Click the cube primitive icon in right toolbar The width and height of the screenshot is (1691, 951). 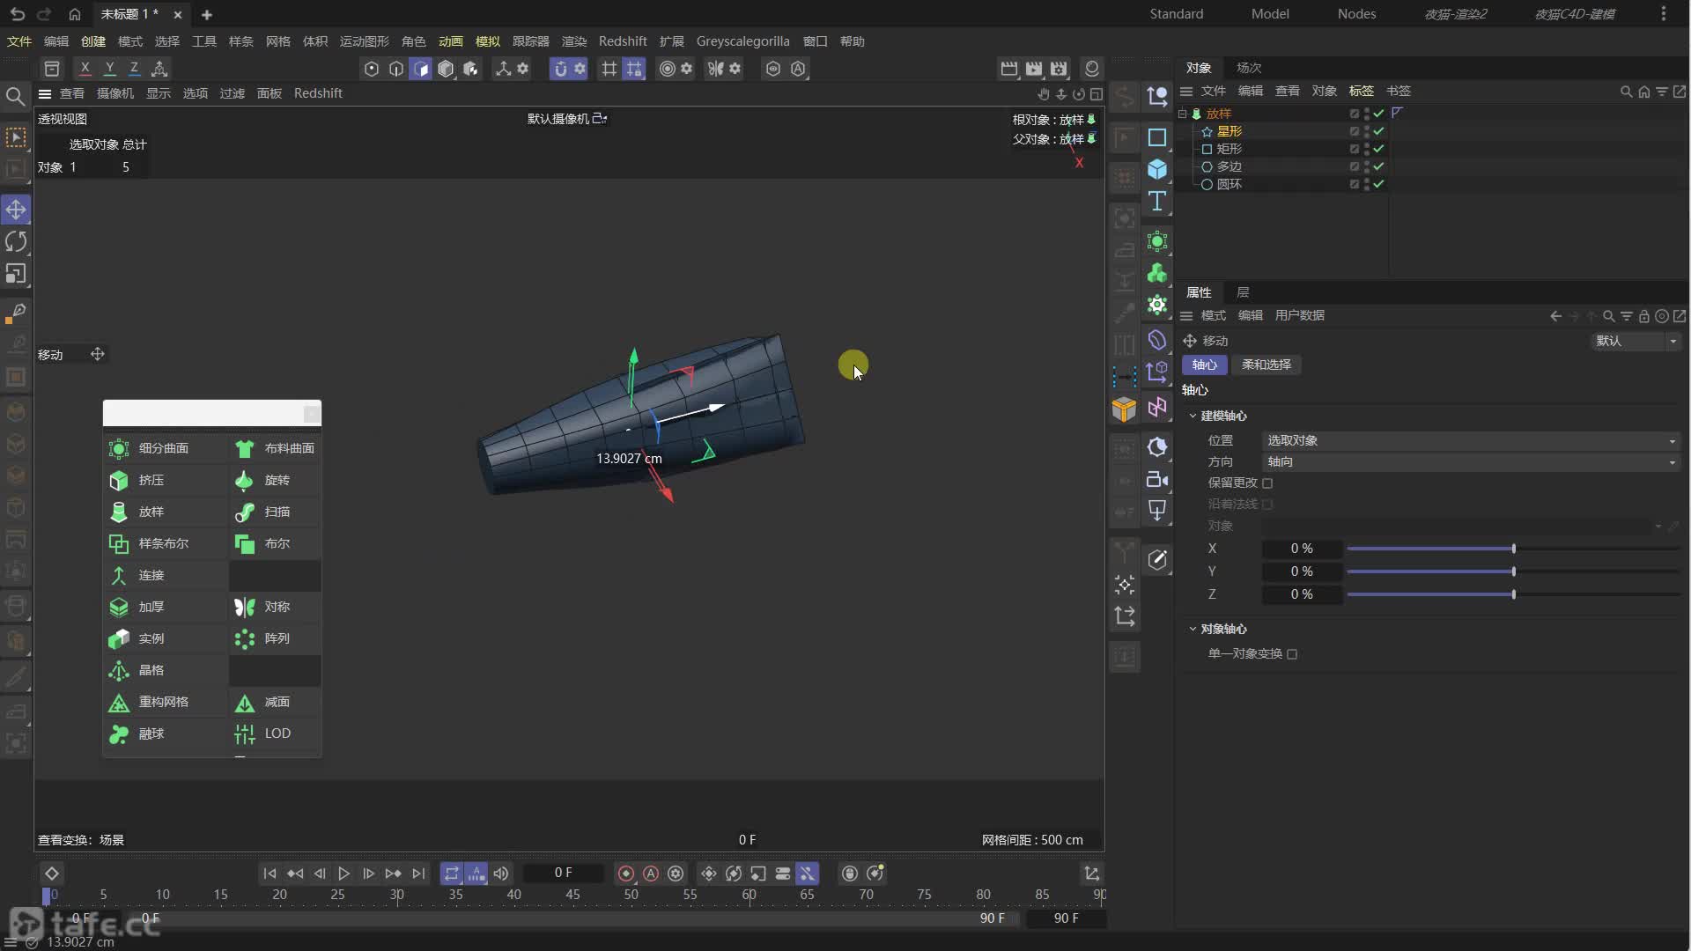click(1157, 169)
